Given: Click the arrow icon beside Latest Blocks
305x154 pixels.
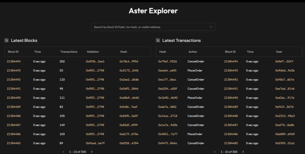Looking at the screenshot, I should [6, 40].
